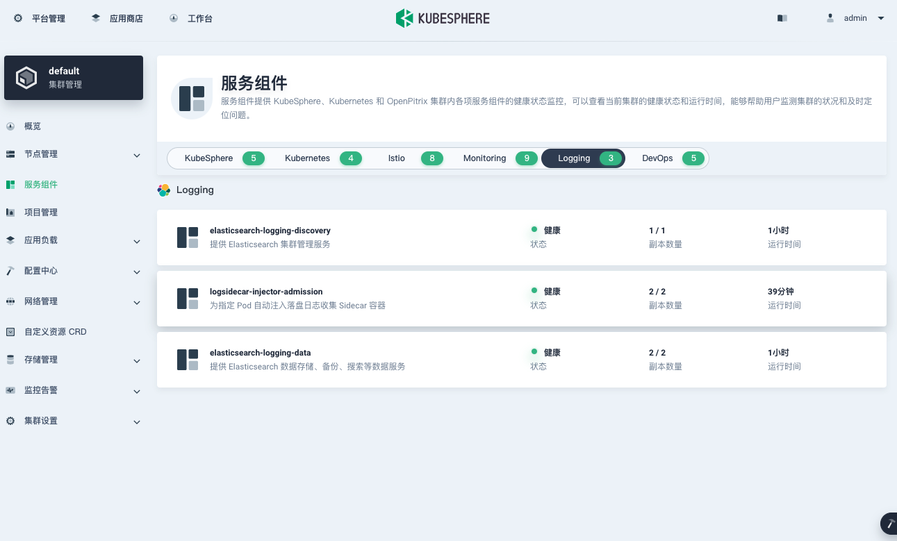
Task: Switch to the Istio tab
Action: click(411, 158)
